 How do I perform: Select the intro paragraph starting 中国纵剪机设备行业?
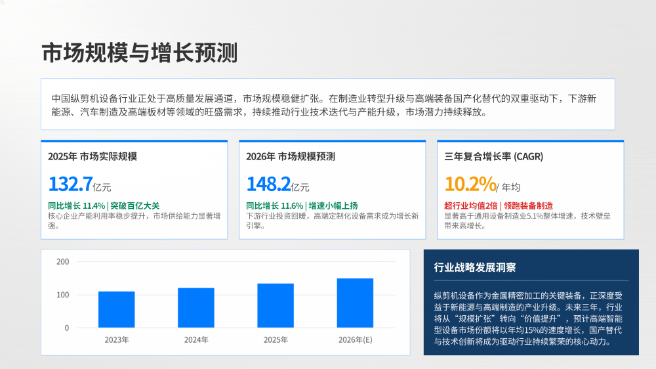(324, 105)
